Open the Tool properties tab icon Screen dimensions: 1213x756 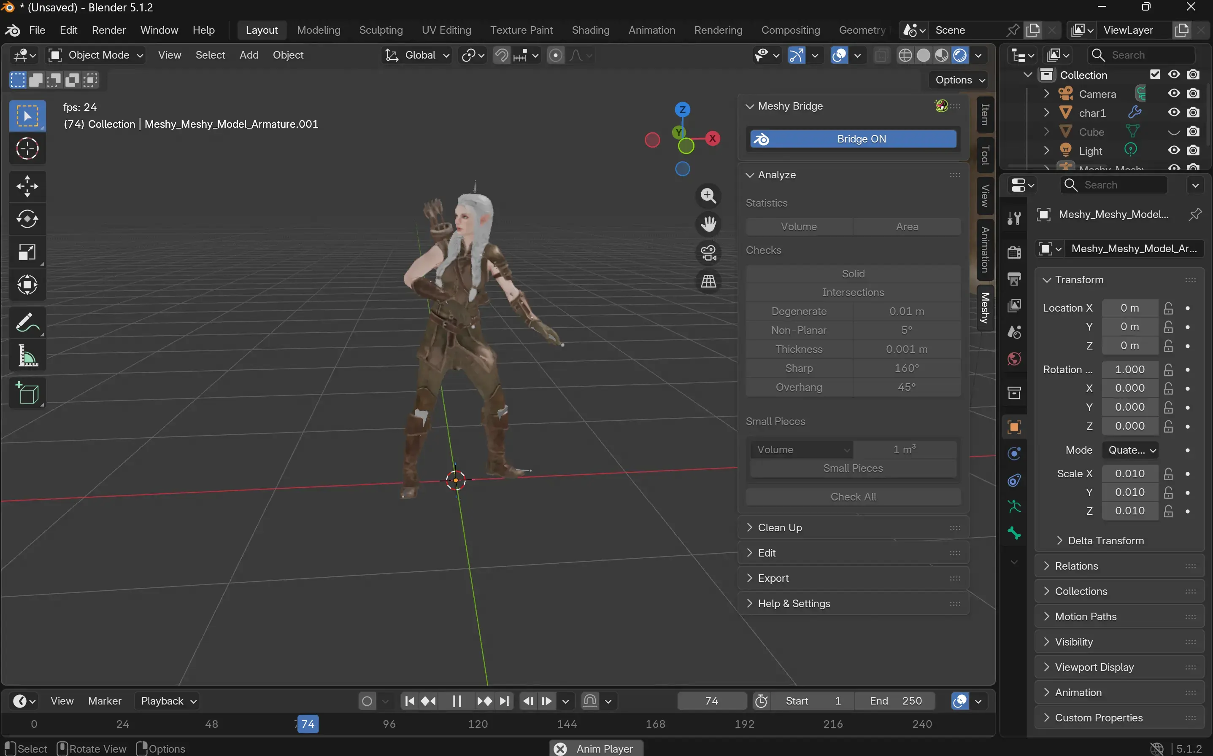(1014, 218)
